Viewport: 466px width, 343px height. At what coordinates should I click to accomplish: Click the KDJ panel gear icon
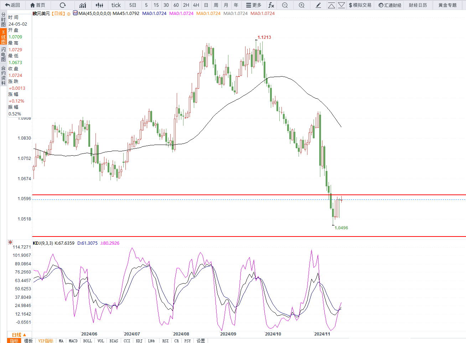(10, 242)
